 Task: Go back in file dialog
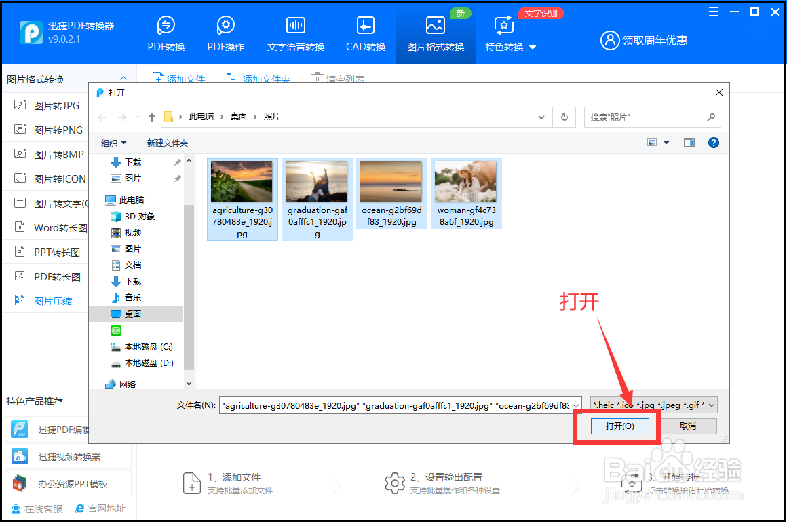click(102, 117)
